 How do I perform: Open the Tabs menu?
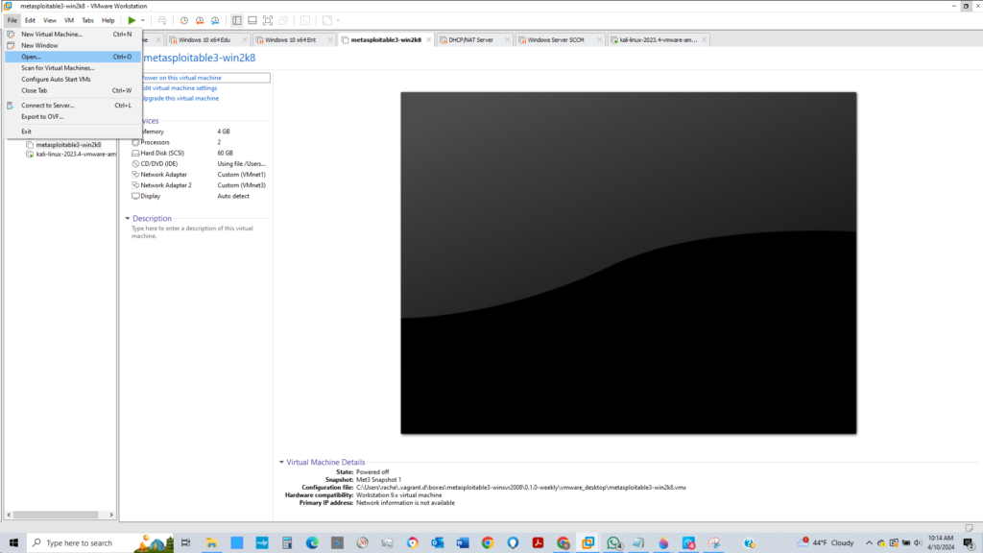pos(87,20)
